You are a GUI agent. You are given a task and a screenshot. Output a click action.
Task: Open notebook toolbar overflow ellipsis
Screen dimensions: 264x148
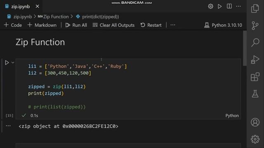coord(173,25)
